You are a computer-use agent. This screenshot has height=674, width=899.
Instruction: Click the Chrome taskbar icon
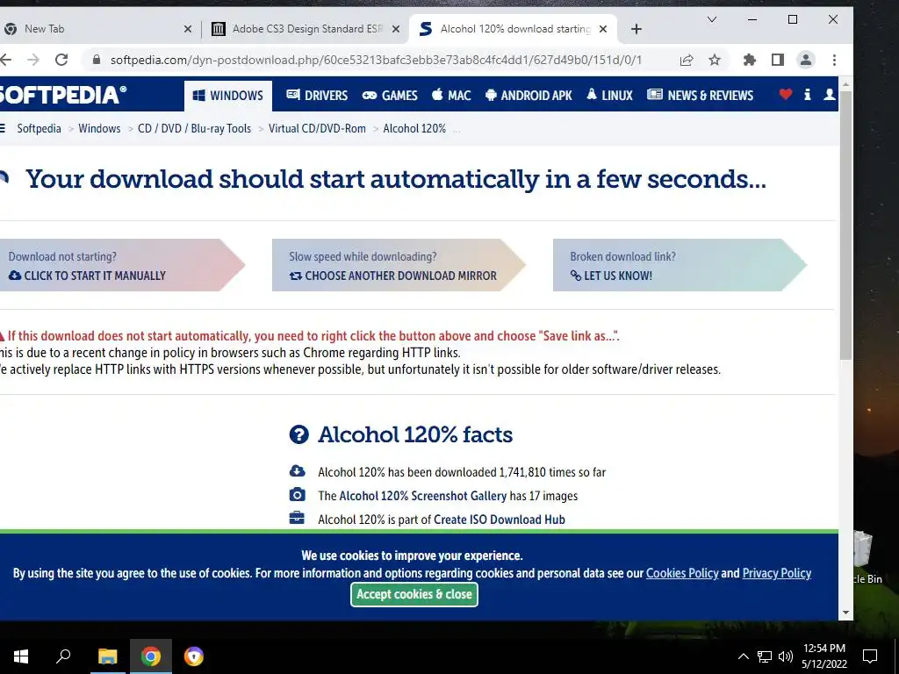(x=151, y=656)
